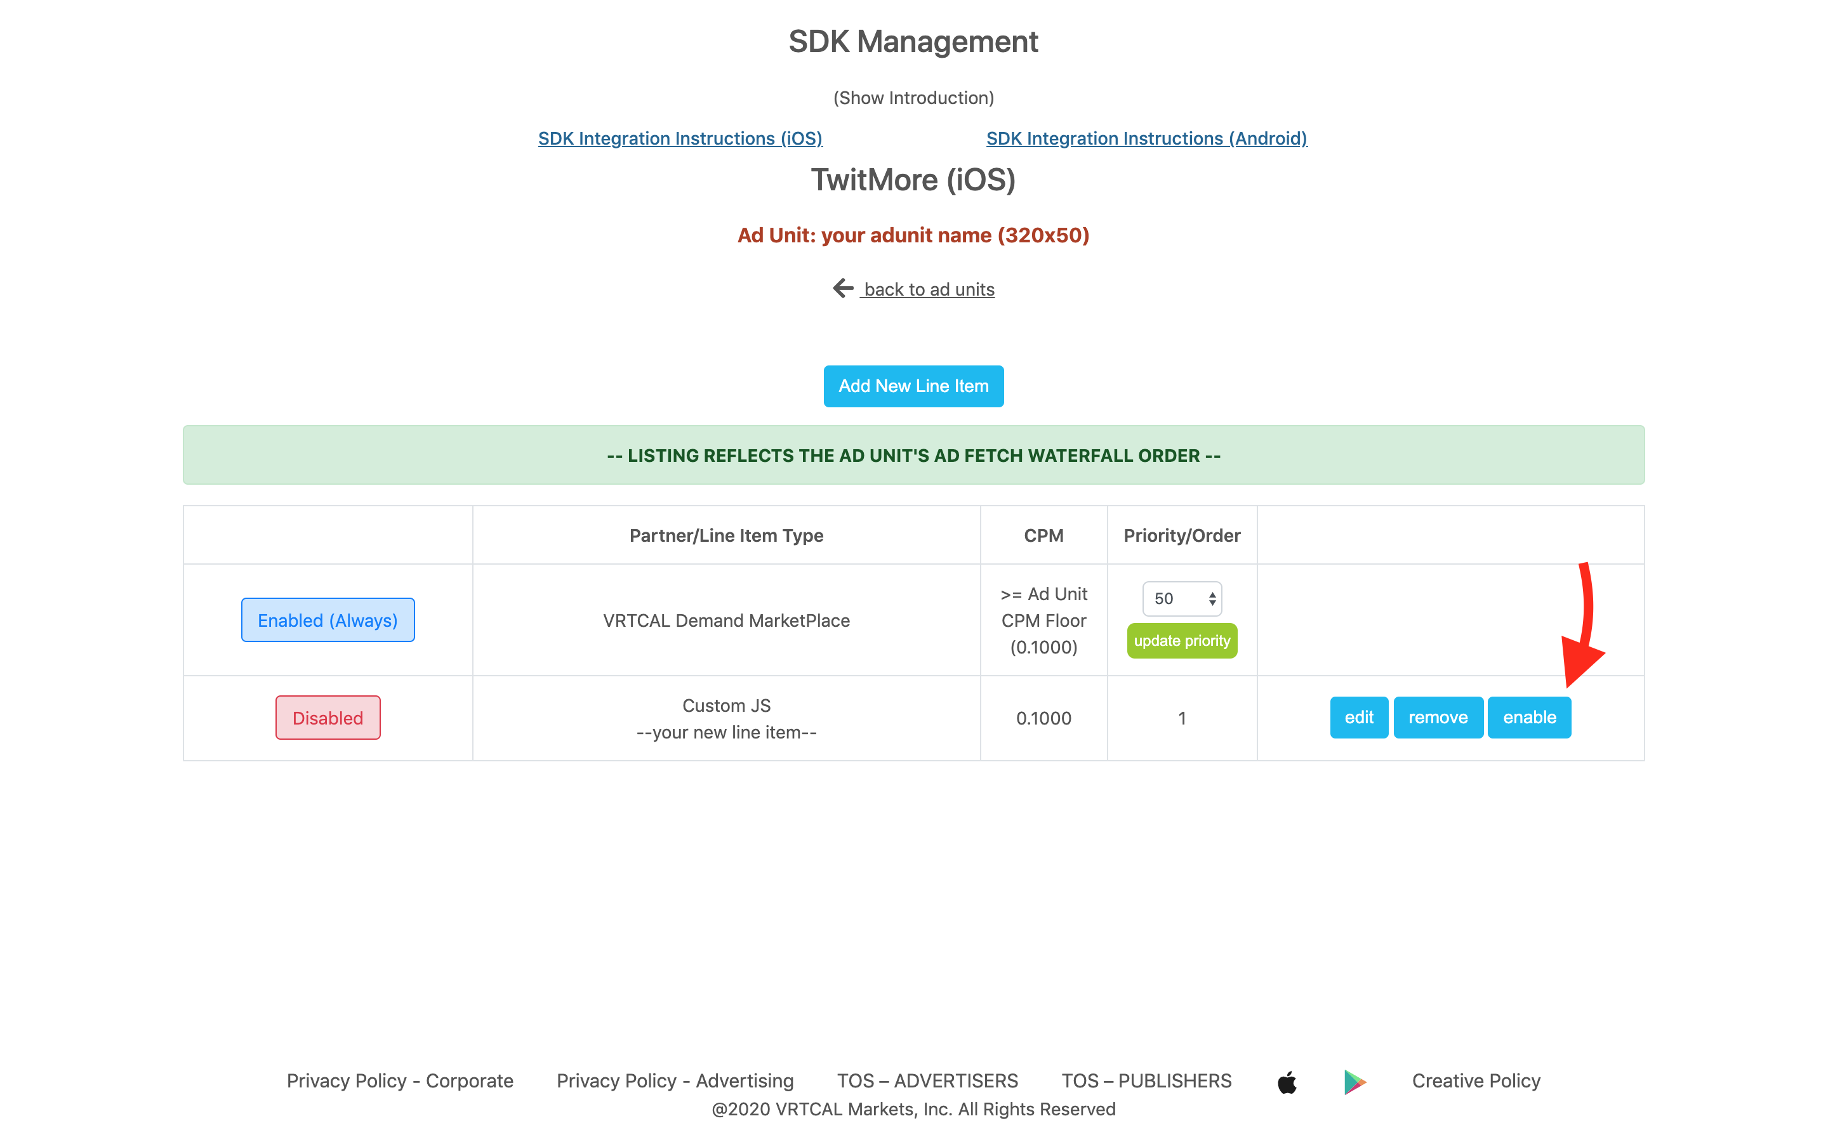Click the SDK Management title

pyautogui.click(x=913, y=41)
